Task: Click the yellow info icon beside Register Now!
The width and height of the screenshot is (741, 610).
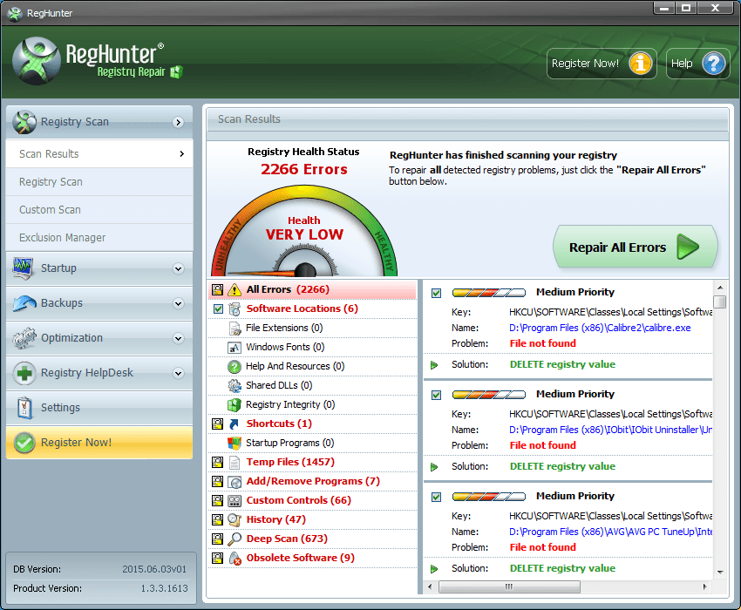Action: (641, 64)
